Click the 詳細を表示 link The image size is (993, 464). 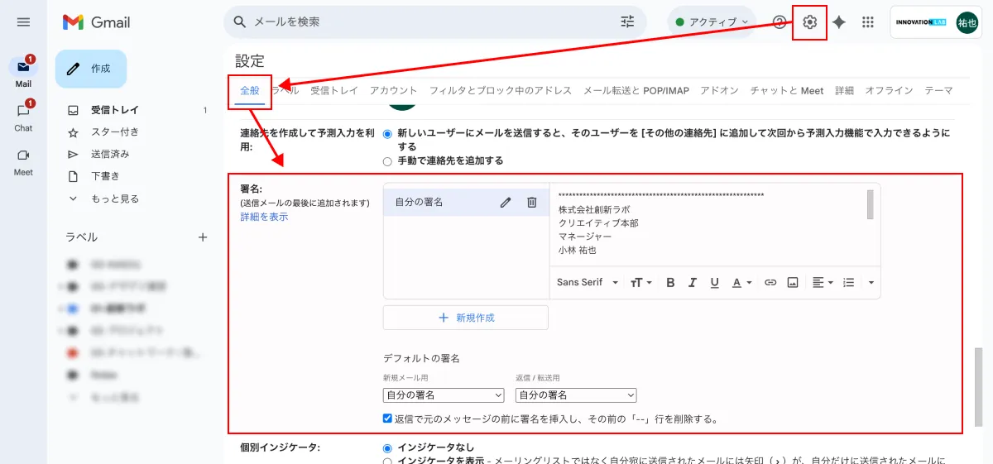pos(264,217)
